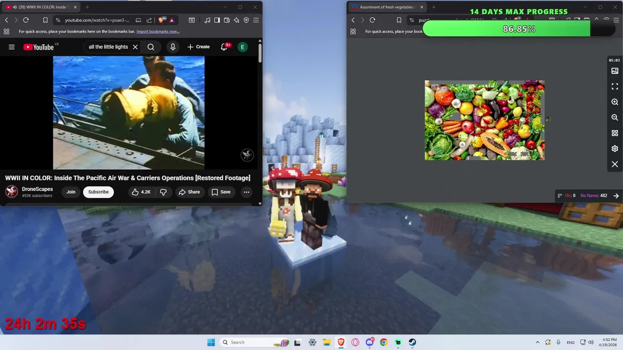Arrange puzzle pieces grid icon
This screenshot has width=623, height=350.
click(615, 133)
